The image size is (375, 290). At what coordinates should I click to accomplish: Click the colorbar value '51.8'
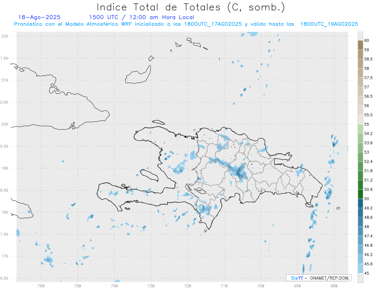368,171
